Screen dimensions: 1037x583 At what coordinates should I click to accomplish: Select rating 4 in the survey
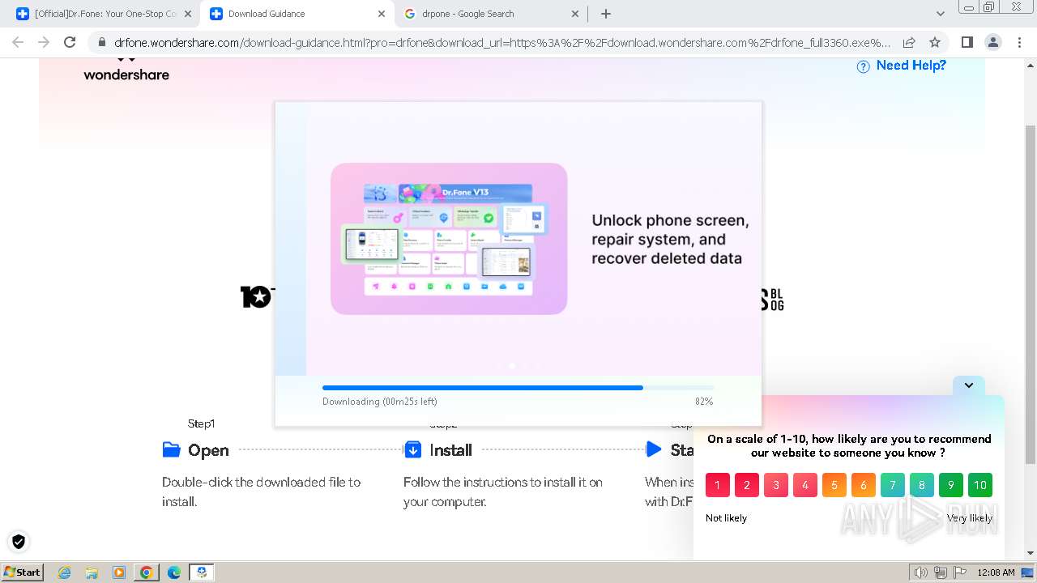point(805,485)
